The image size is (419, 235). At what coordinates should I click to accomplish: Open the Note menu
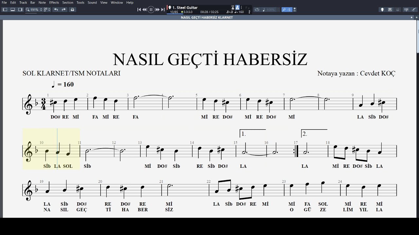click(x=42, y=3)
